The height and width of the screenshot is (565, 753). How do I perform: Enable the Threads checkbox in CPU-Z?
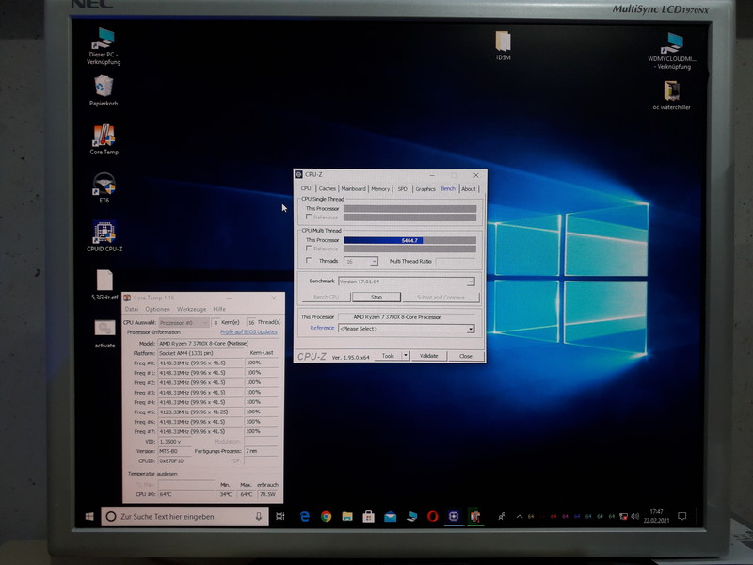[309, 261]
